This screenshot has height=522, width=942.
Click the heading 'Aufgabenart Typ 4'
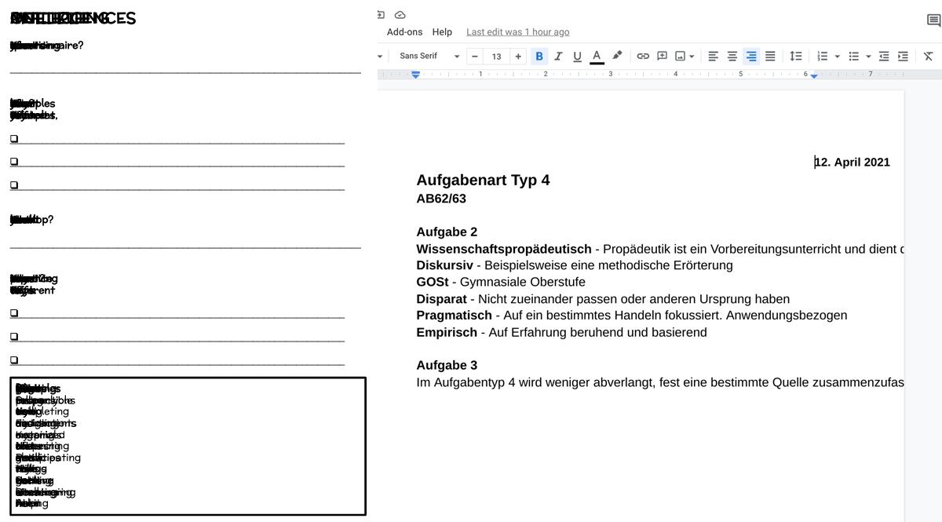[483, 181]
